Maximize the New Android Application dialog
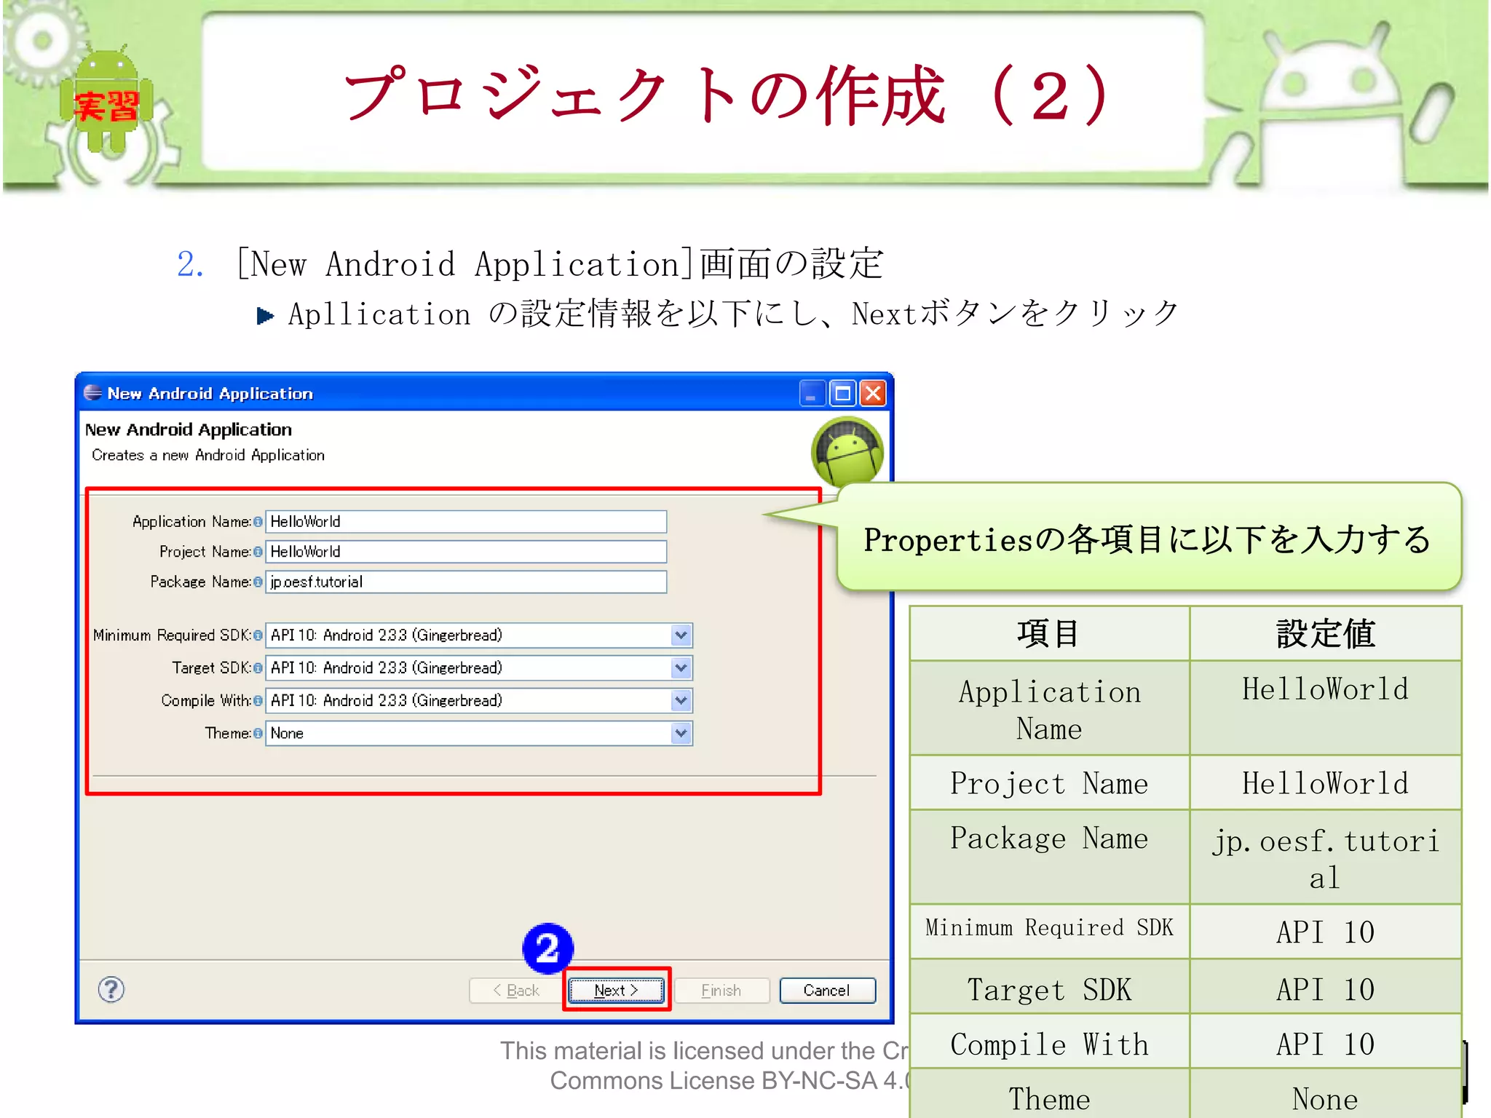This screenshot has width=1491, height=1118. pos(843,394)
